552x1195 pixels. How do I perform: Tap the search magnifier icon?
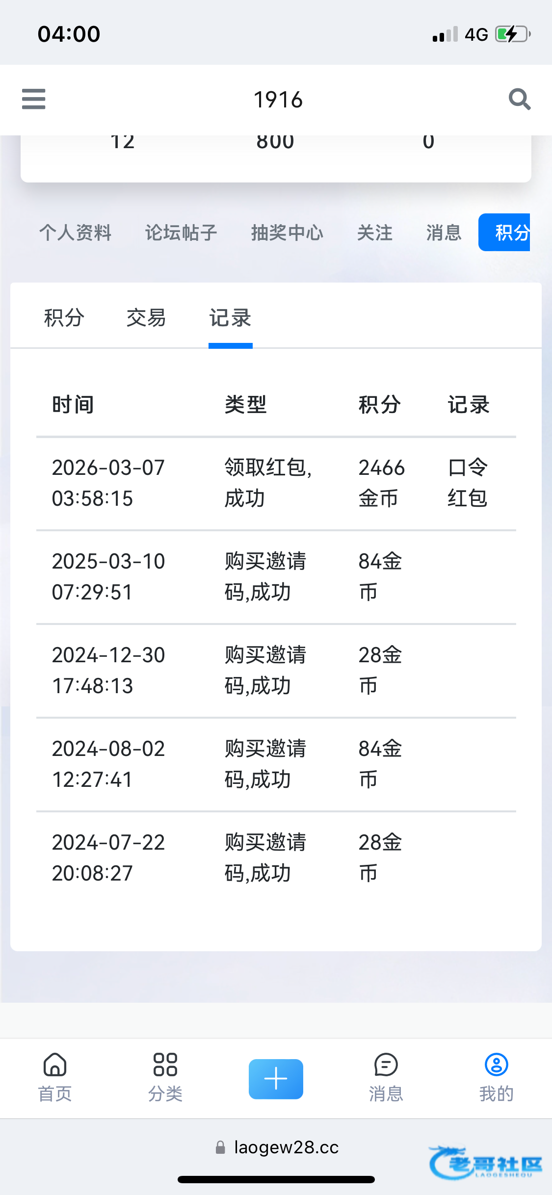(x=519, y=99)
